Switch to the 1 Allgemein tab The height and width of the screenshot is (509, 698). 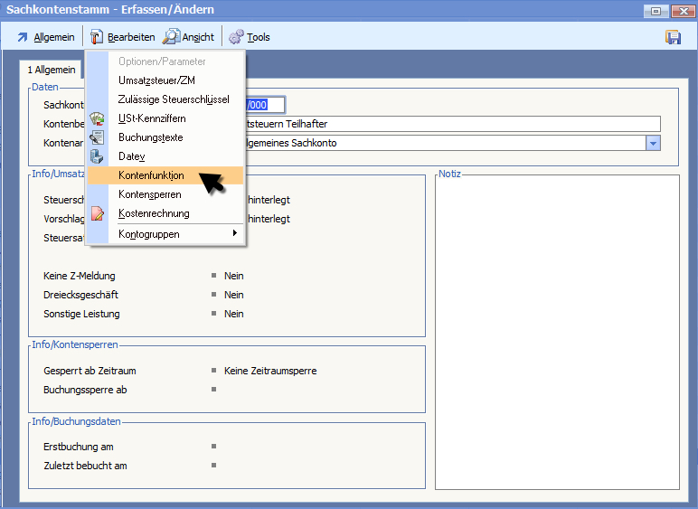[x=51, y=70]
